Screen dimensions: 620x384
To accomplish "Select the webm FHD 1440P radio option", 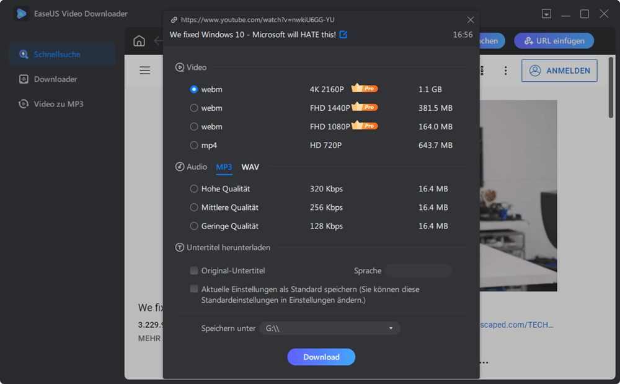I will coord(193,108).
